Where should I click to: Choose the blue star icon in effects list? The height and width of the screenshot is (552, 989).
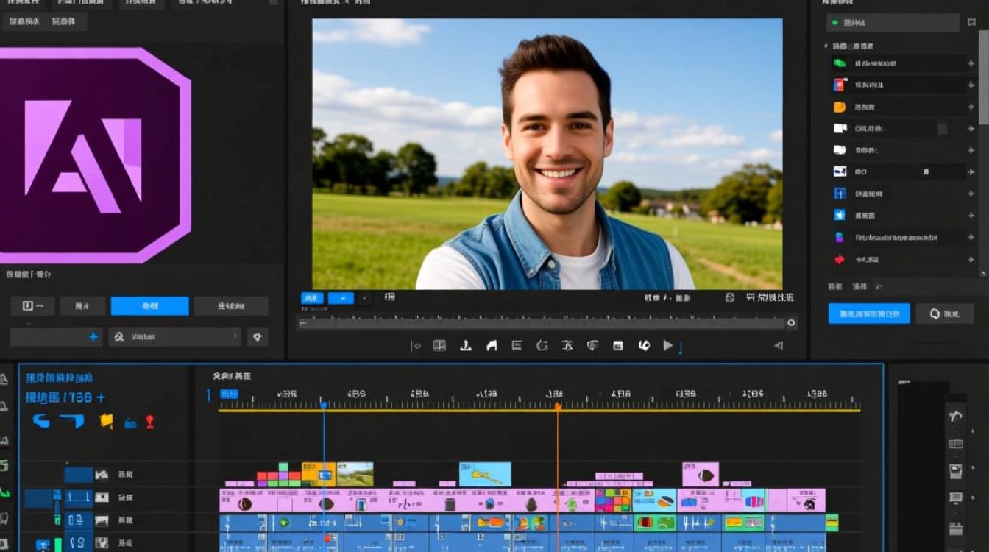coord(840,215)
